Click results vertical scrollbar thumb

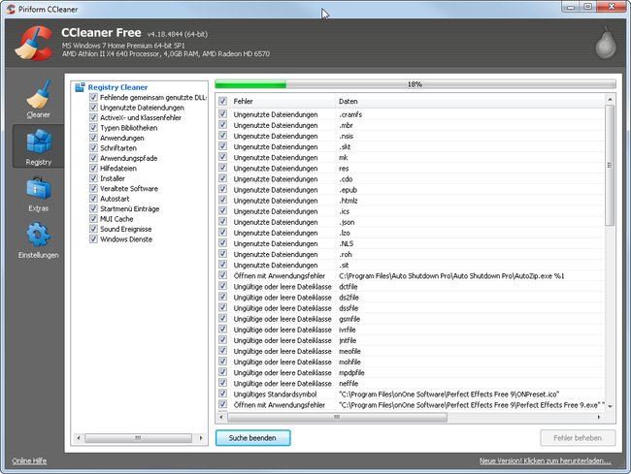[610, 165]
